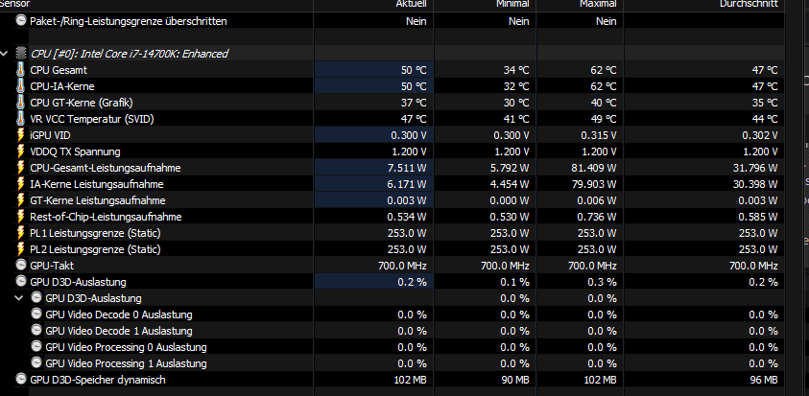Click the clock icon beside GPU-Takt
The image size is (809, 396).
coord(21,266)
